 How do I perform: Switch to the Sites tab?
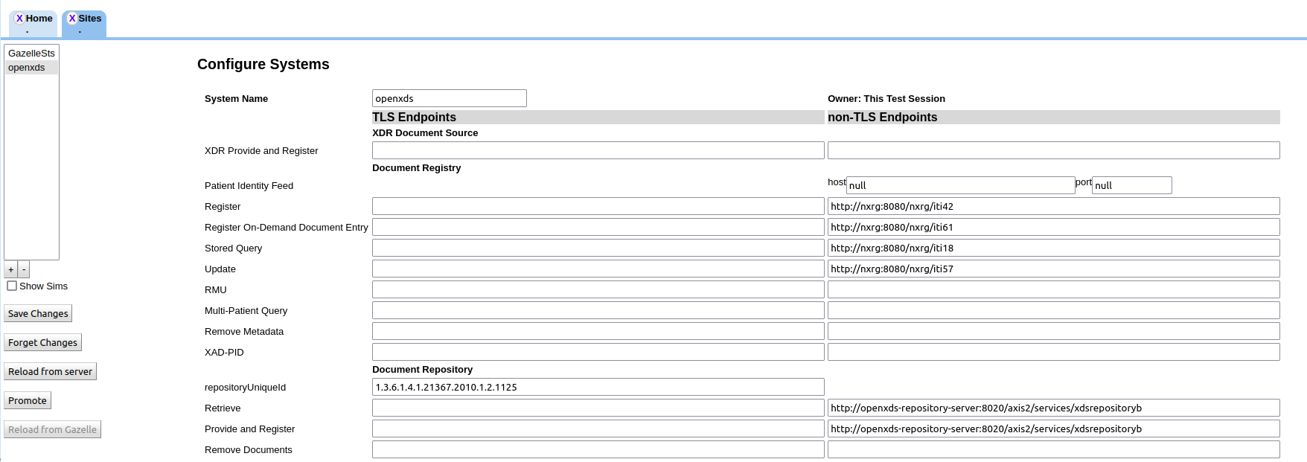tap(90, 19)
